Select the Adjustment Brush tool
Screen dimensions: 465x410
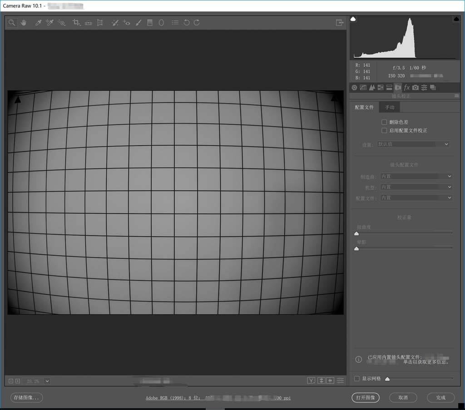point(139,22)
